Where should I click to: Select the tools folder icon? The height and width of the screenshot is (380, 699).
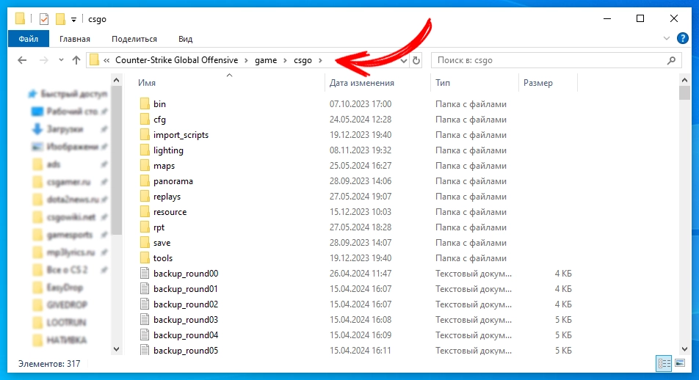pyautogui.click(x=145, y=258)
